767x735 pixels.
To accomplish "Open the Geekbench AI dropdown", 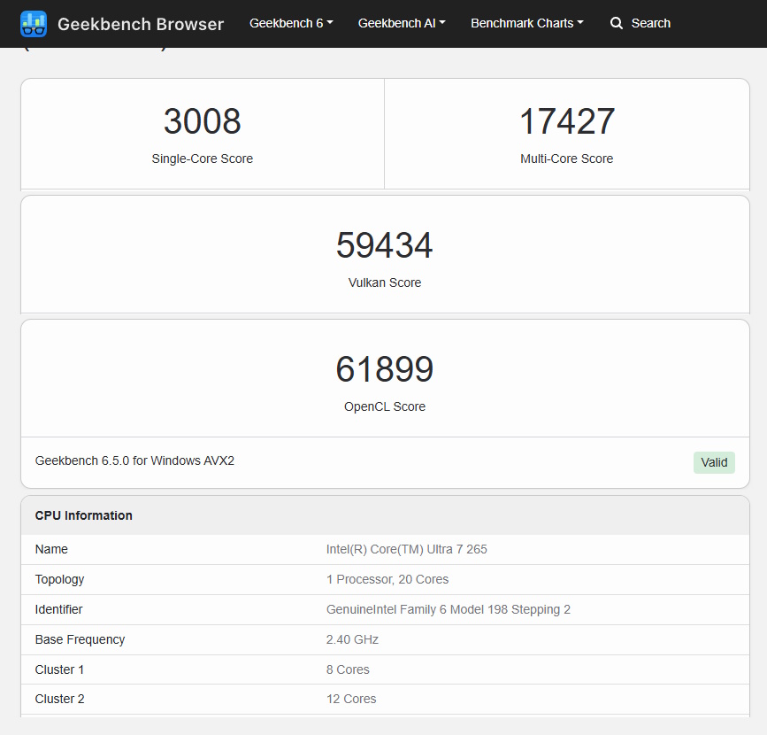I will [x=402, y=23].
